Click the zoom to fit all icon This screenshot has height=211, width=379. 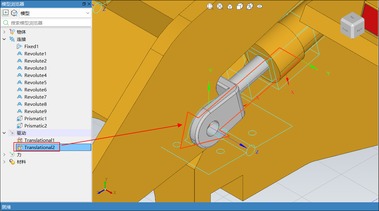point(210,6)
